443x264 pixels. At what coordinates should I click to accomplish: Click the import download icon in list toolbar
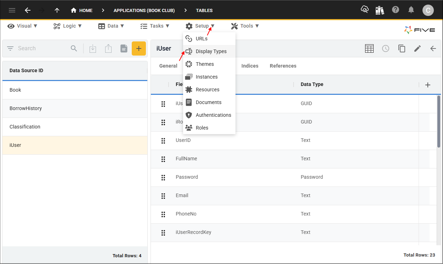click(x=93, y=48)
